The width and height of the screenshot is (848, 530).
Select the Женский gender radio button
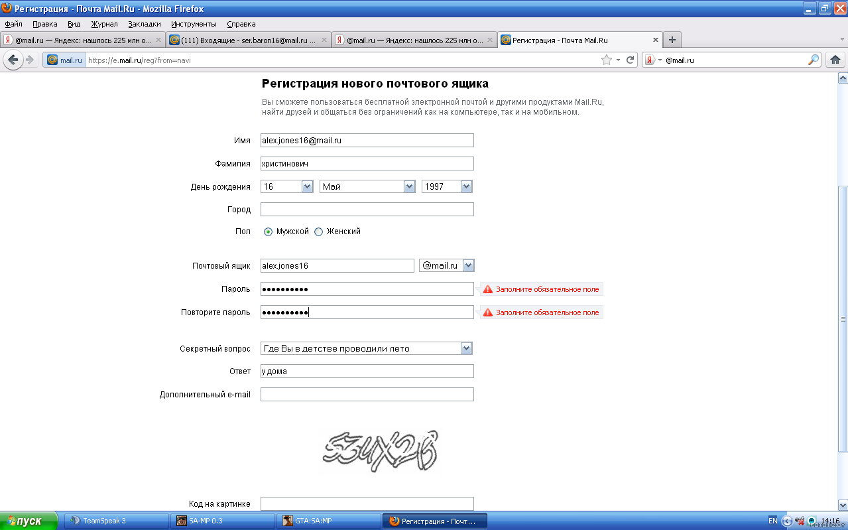pos(318,232)
